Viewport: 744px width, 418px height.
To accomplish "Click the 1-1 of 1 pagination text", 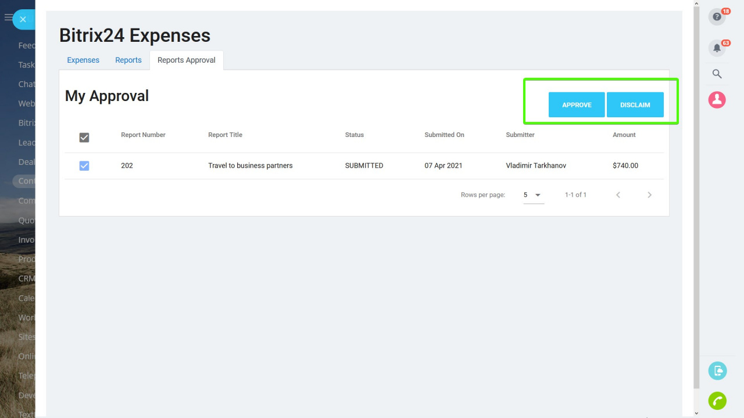I will [575, 195].
